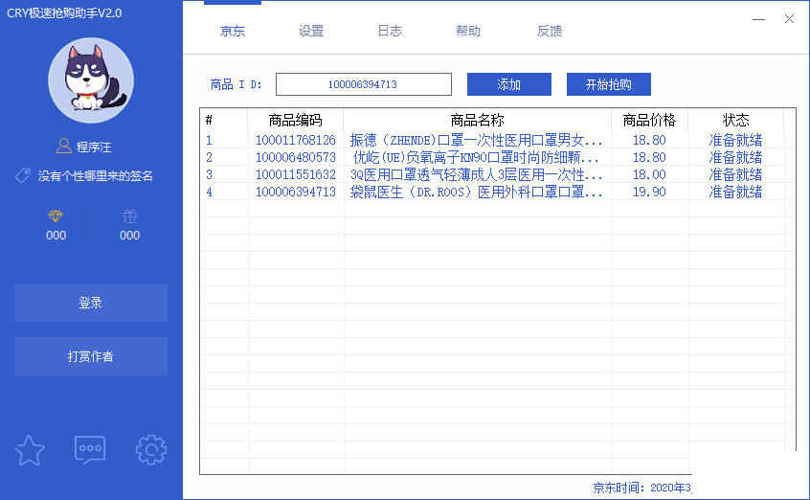Close the CRY极速抢购助手 window

coord(789,19)
